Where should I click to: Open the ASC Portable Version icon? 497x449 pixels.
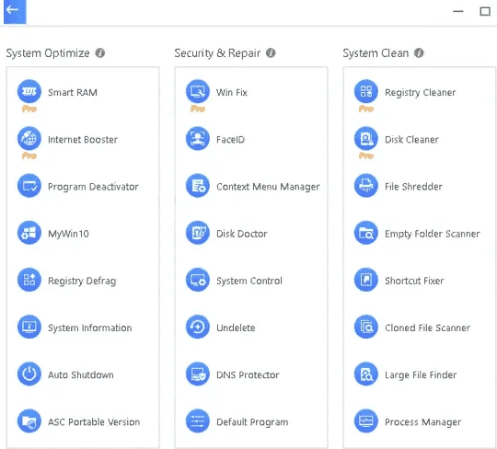29,421
